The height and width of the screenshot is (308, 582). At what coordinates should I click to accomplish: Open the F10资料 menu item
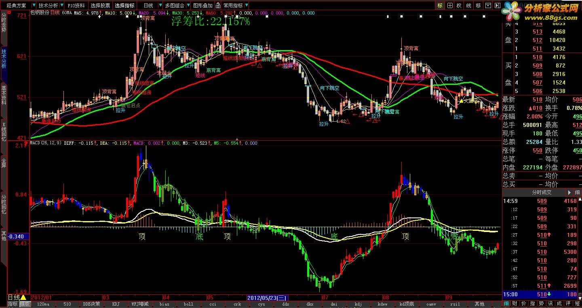point(76,6)
